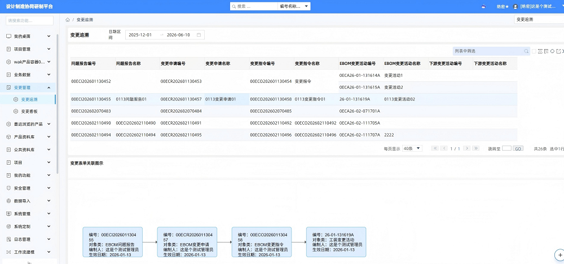Expand the 业务数据 menu chevron
Image resolution: width=564 pixels, height=264 pixels.
click(49, 75)
